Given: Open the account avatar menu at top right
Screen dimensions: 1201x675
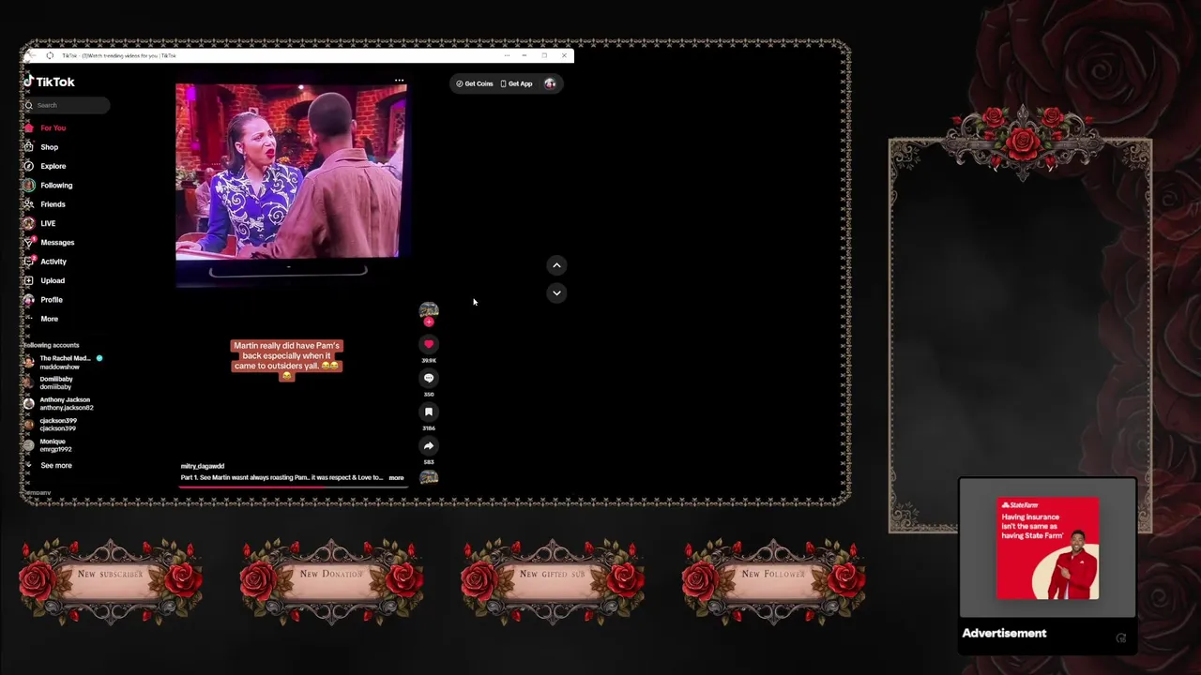Looking at the screenshot, I should (550, 83).
